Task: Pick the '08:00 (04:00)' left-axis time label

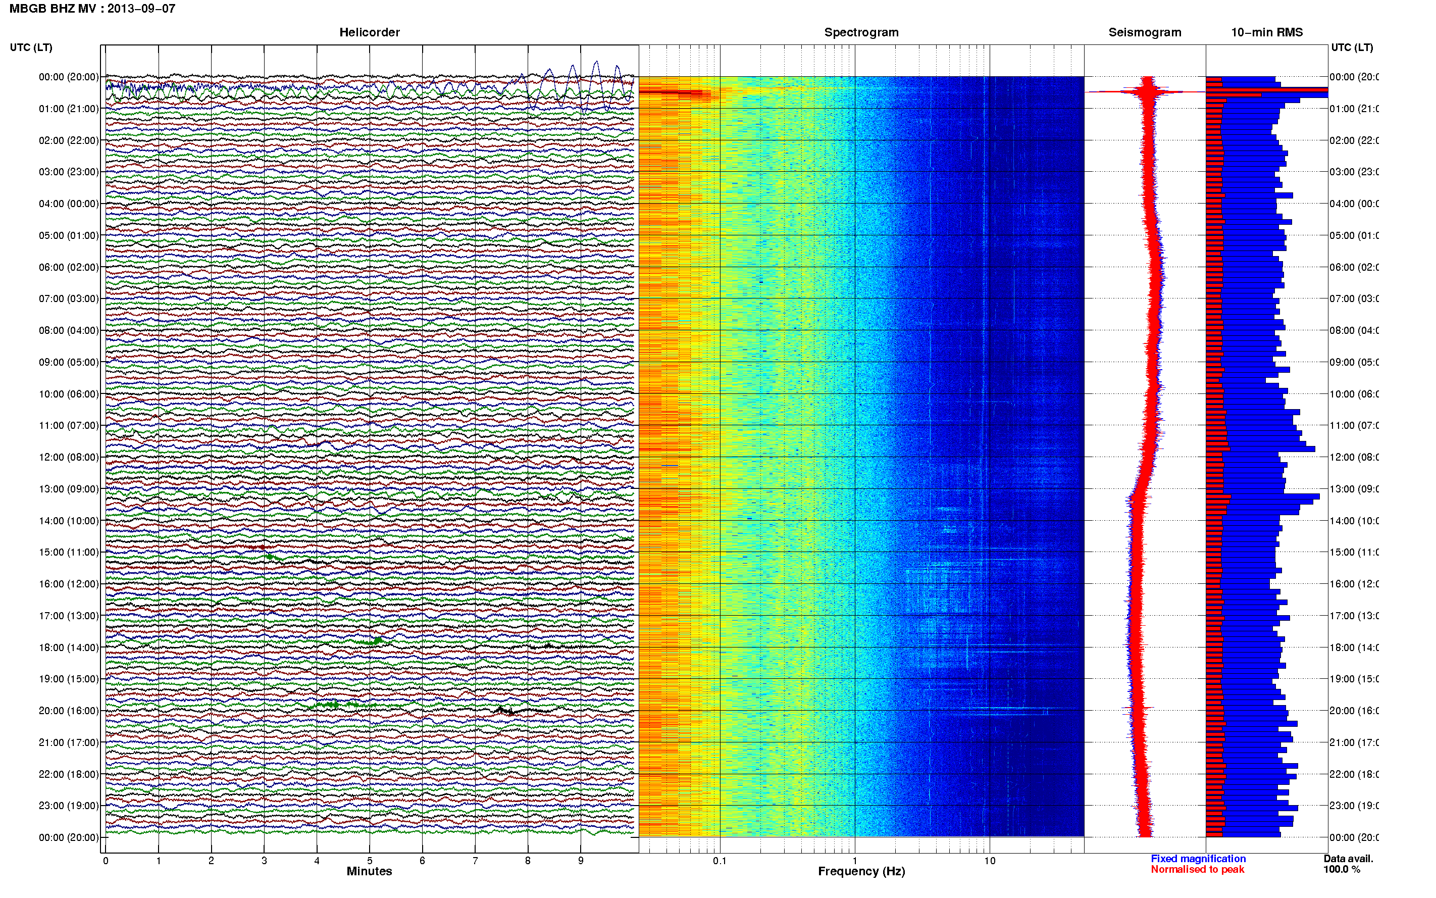Action: click(x=69, y=330)
